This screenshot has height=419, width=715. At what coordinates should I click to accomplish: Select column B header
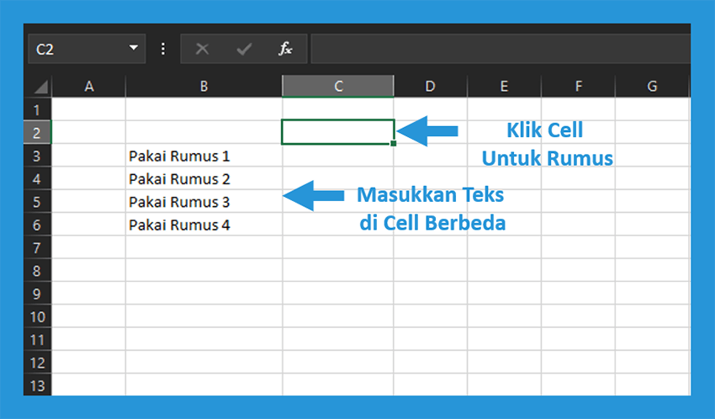click(x=204, y=86)
